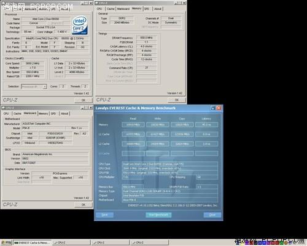Select the active Memory tab in top-right CPU-Z
The image size is (307, 246).
[136, 9]
